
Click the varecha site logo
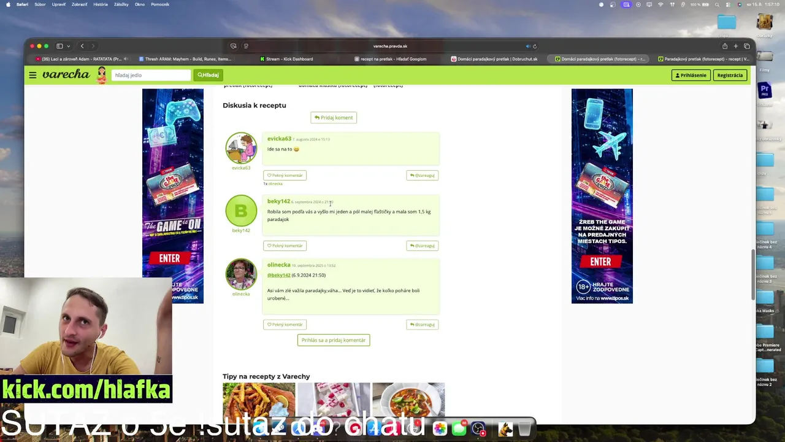pos(66,74)
